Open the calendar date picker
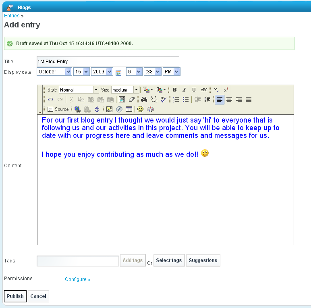311x308 pixels. coord(118,73)
